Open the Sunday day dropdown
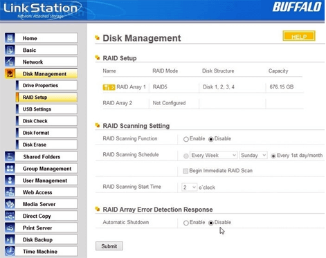 253,155
